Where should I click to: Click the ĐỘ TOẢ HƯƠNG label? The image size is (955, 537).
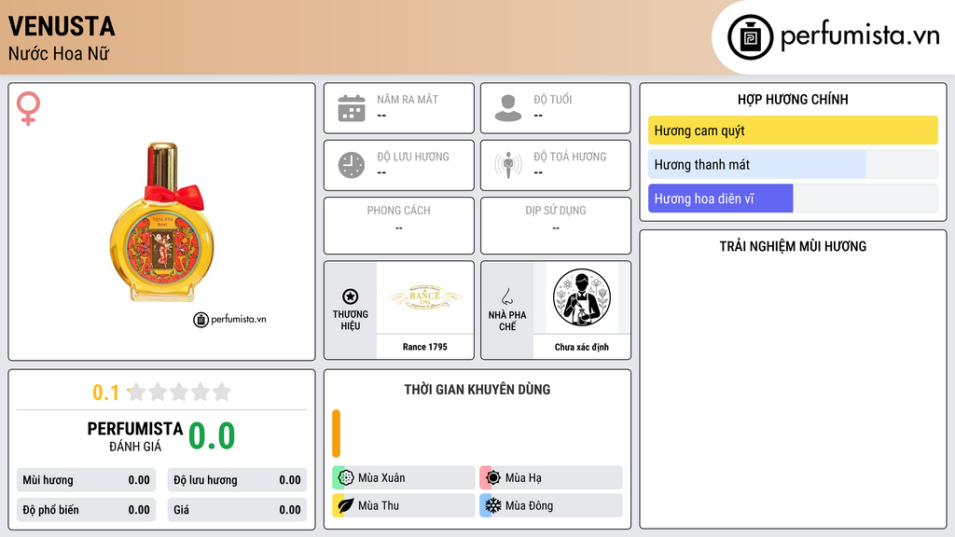[570, 157]
